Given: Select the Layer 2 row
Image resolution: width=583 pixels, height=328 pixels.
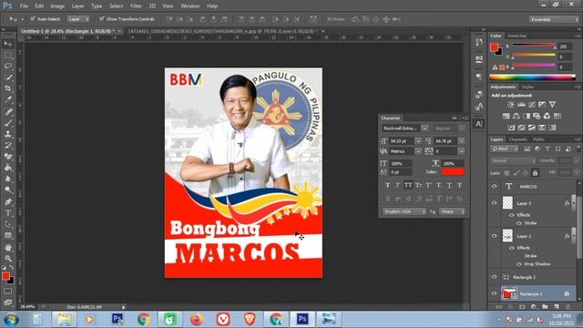Looking at the screenshot, I should click(x=532, y=236).
